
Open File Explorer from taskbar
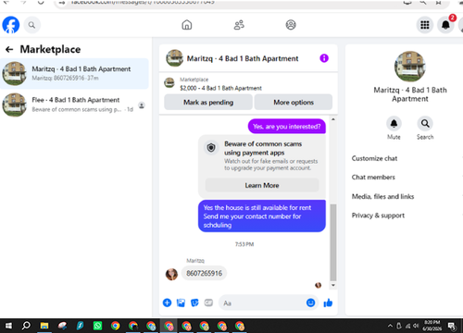click(x=44, y=326)
